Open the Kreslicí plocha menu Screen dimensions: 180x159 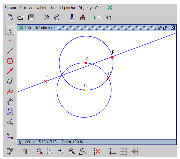63,8
